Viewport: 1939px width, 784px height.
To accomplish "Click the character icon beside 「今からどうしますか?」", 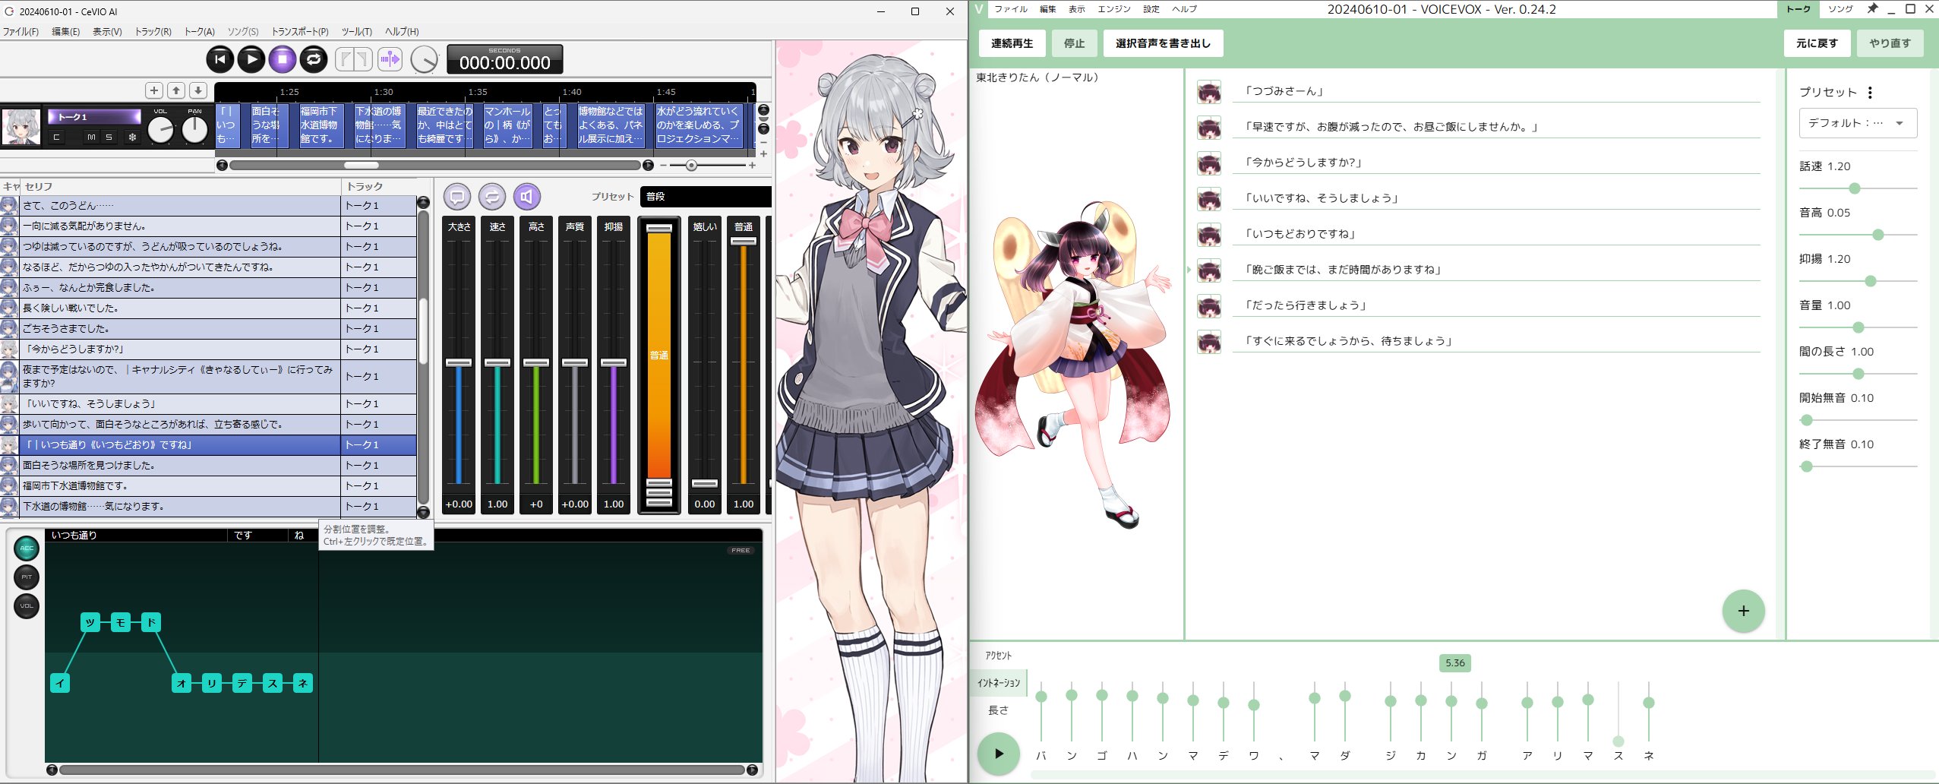I will tap(1209, 163).
